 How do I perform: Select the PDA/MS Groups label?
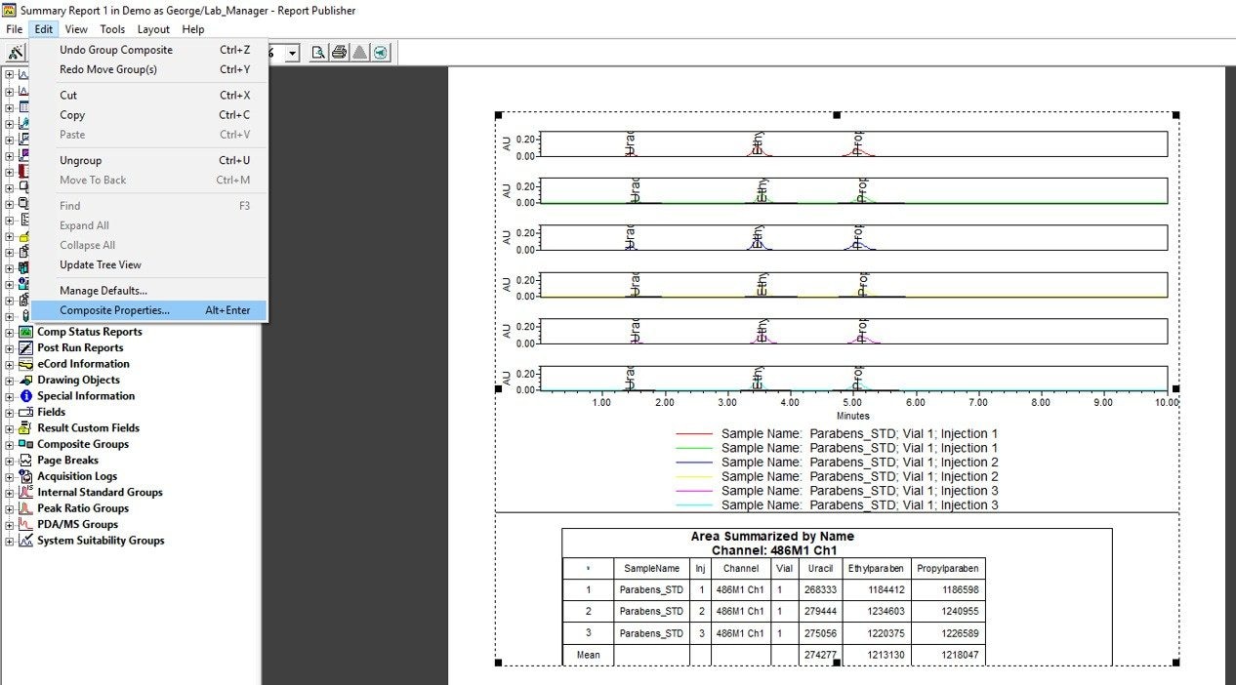coord(78,525)
